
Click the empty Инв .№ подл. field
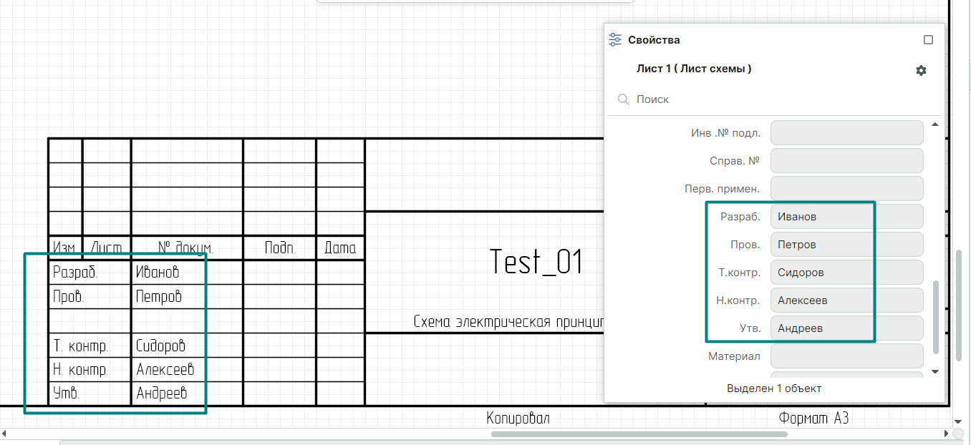(x=846, y=133)
